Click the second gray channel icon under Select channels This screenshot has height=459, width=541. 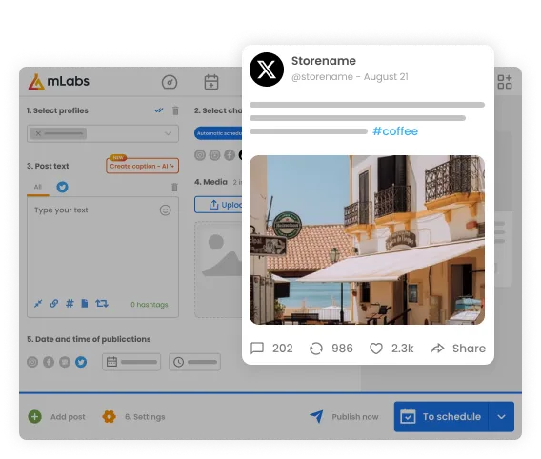(x=214, y=155)
